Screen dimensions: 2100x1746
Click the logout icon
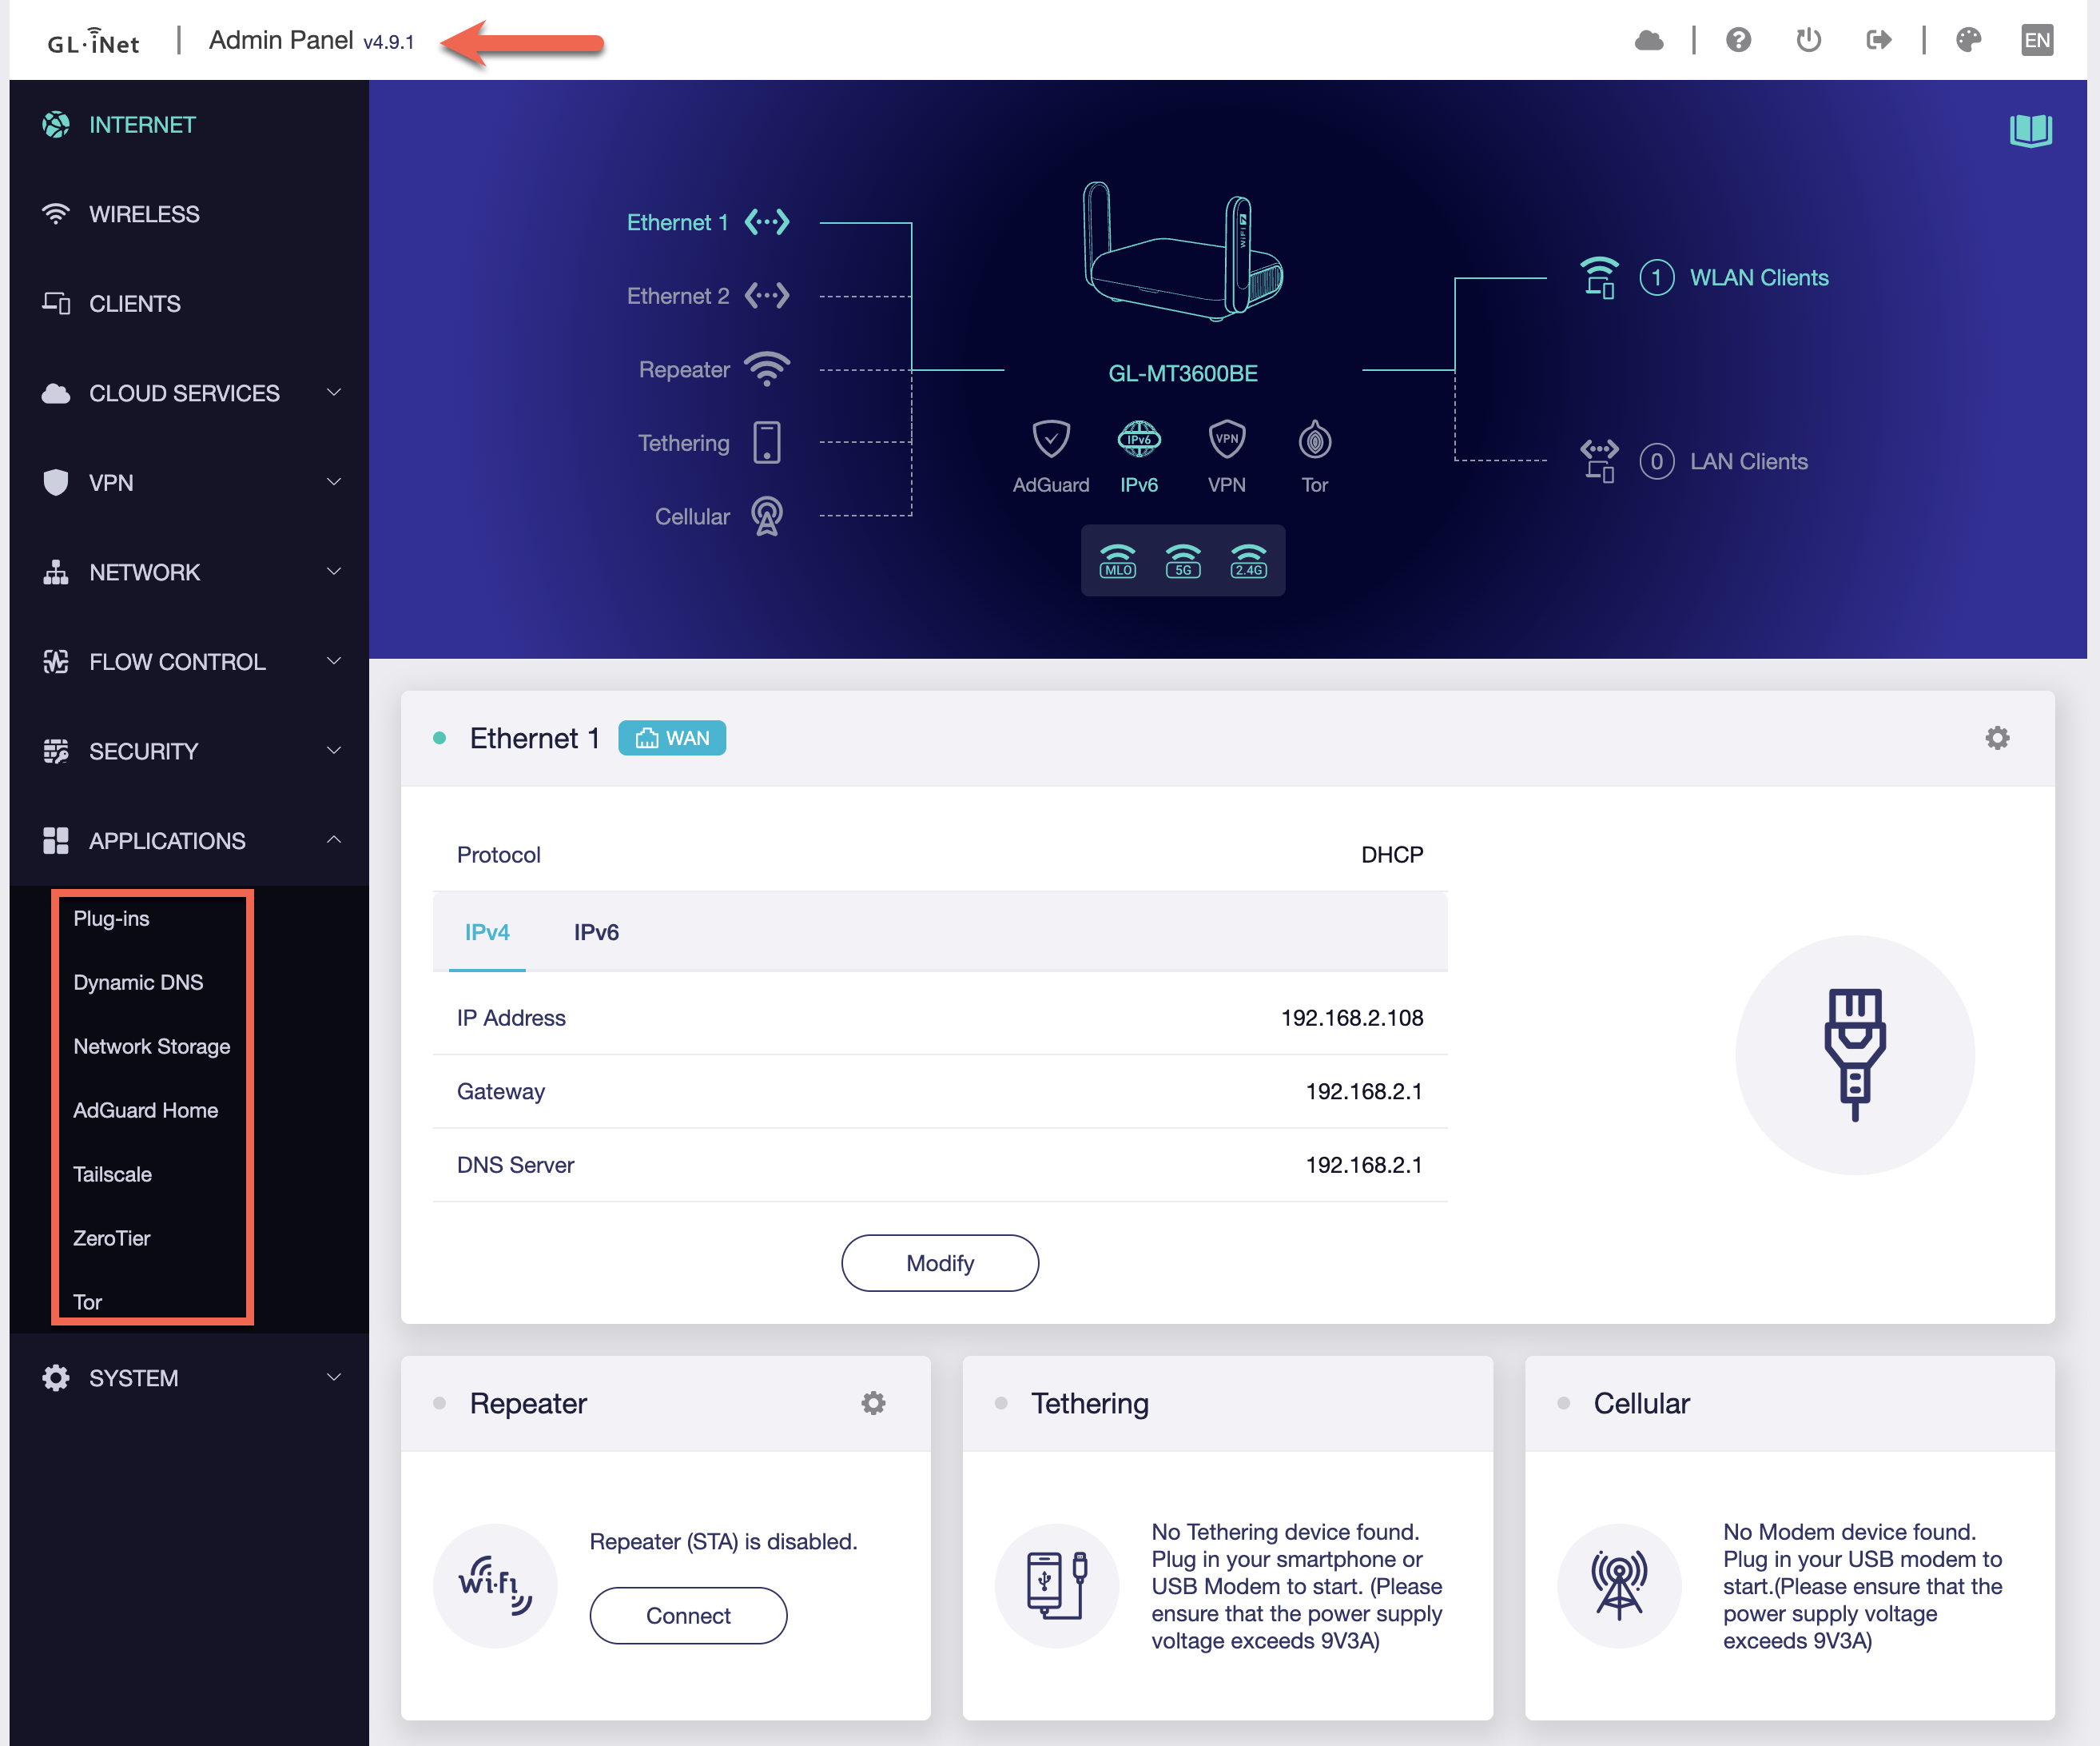pos(1879,40)
